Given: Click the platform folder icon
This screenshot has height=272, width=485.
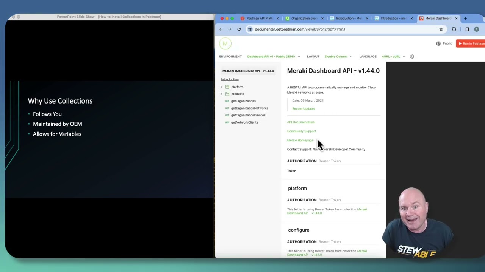Looking at the screenshot, I should [x=227, y=87].
